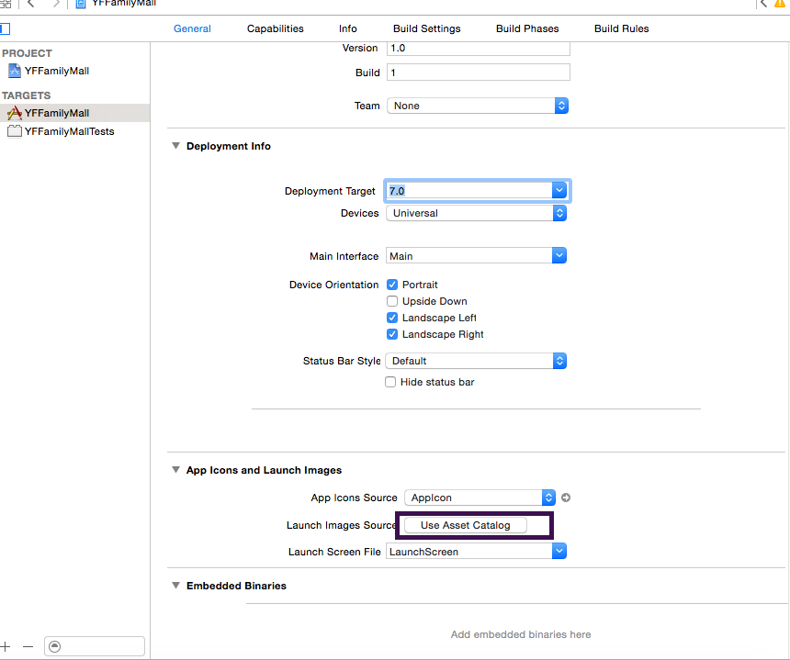
Task: Remove the target with the minus button
Action: pos(28,646)
